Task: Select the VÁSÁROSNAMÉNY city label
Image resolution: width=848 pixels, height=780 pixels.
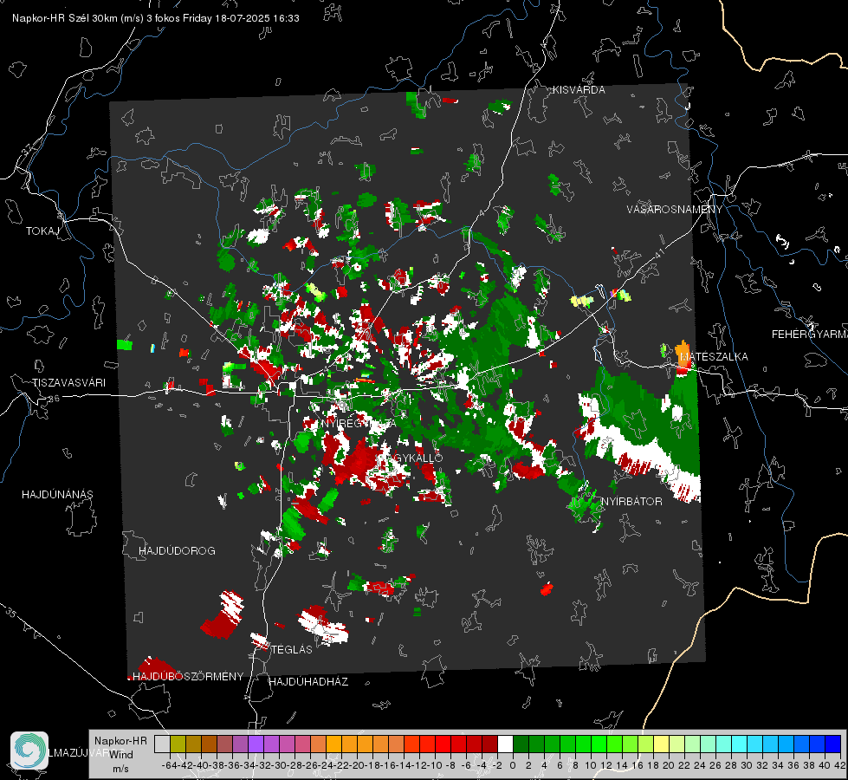Action: 675,210
